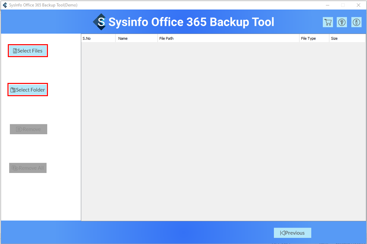This screenshot has width=367, height=244.
Task: Sort by the Name column header
Action: tap(136, 38)
